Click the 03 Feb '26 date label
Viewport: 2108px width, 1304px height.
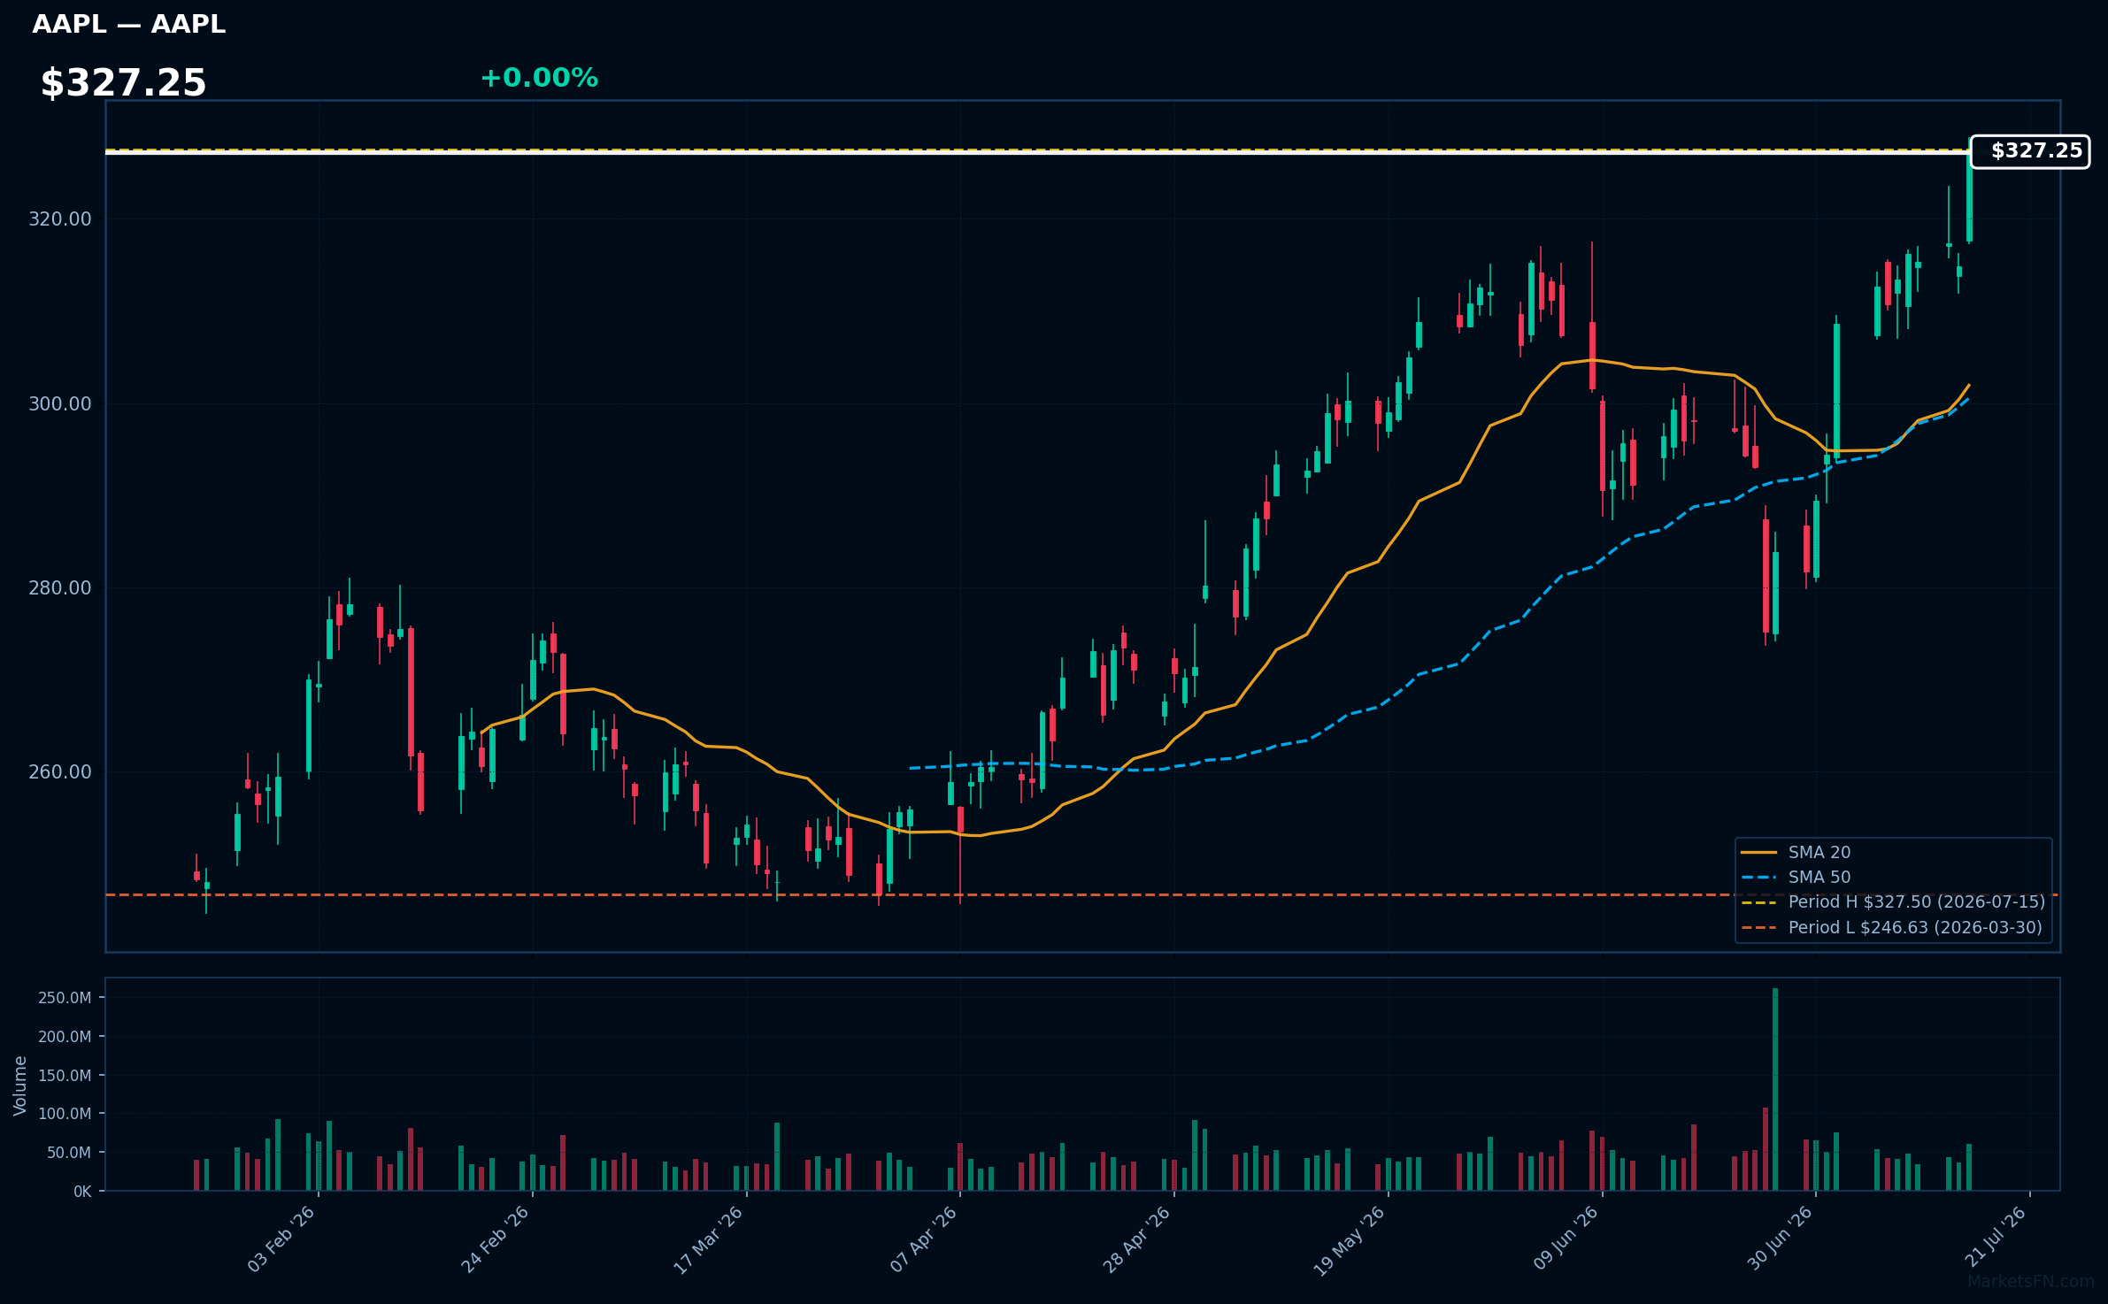click(281, 1239)
